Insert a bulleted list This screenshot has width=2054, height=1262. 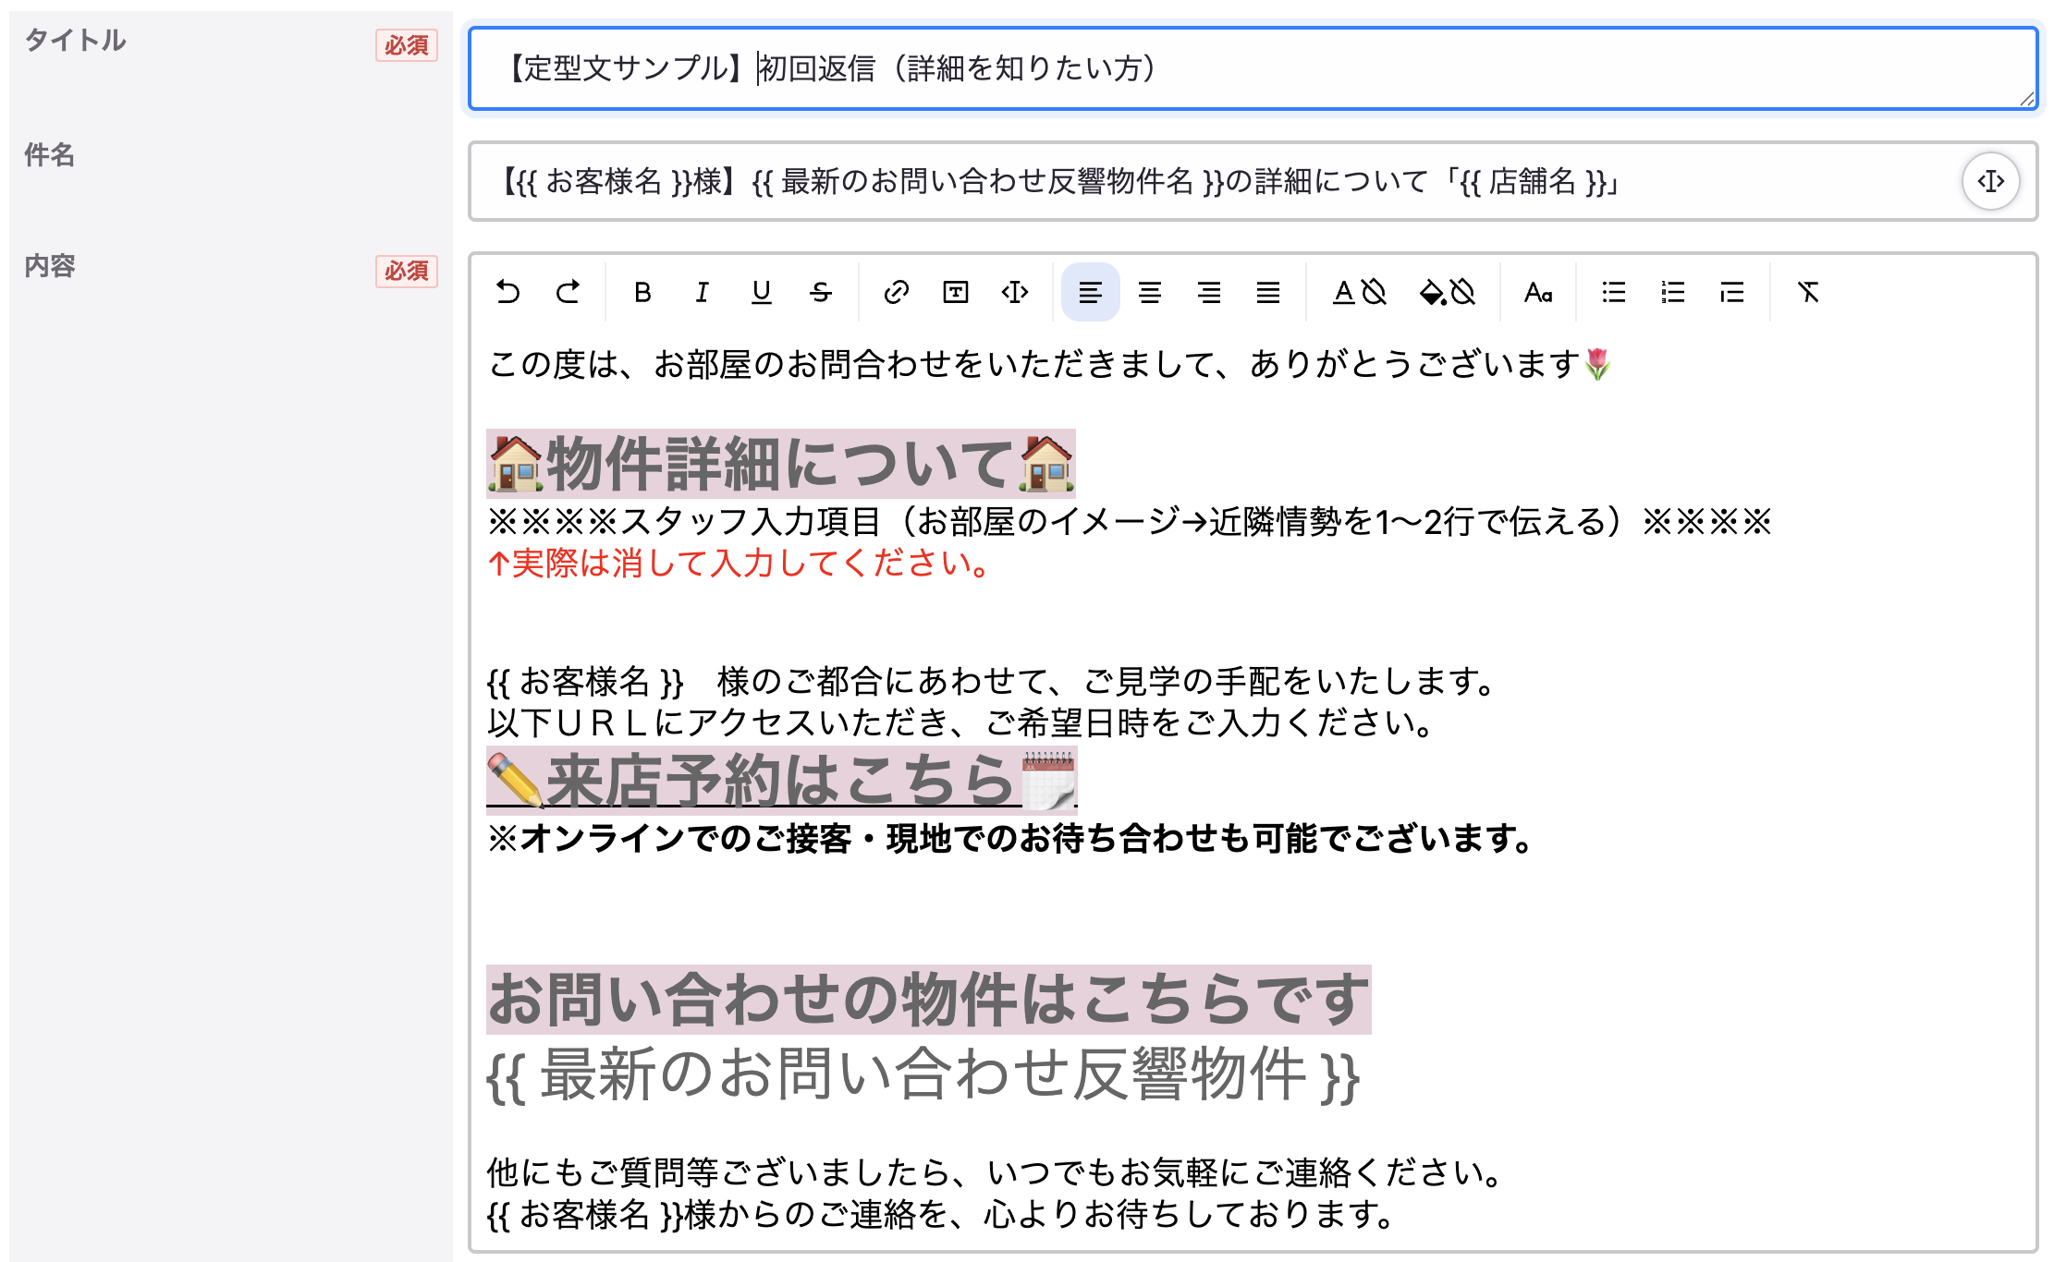(x=1613, y=292)
